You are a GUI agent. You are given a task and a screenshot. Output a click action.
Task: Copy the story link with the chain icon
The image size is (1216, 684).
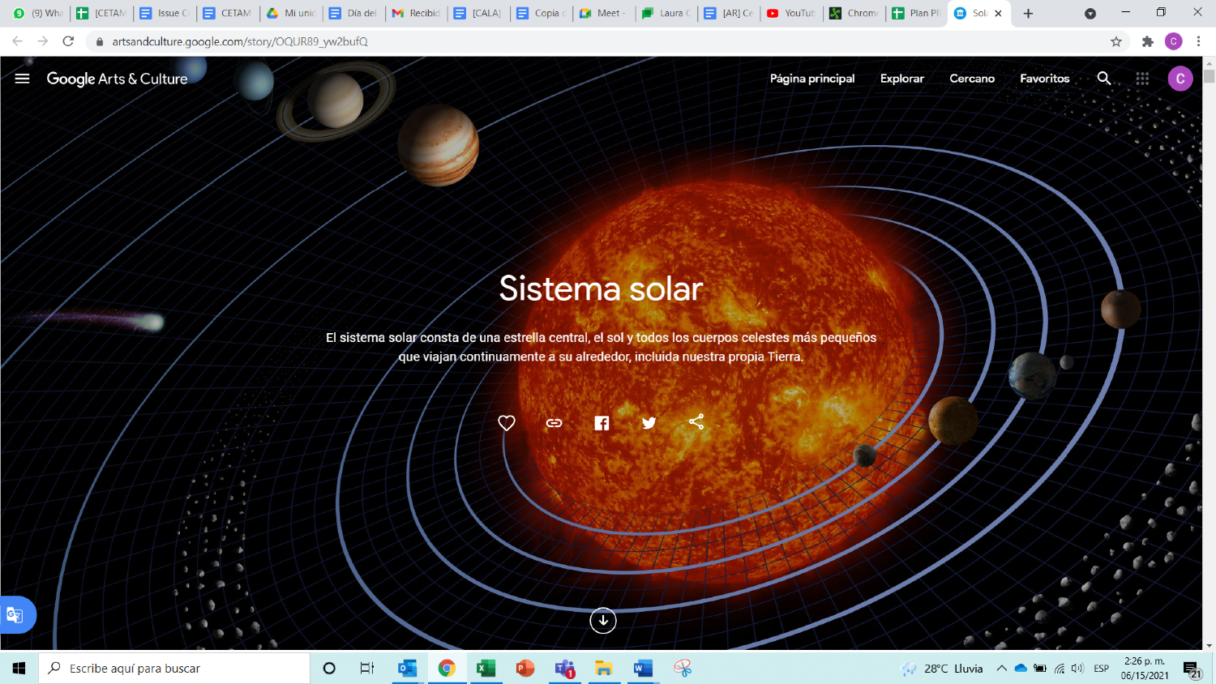coord(554,422)
